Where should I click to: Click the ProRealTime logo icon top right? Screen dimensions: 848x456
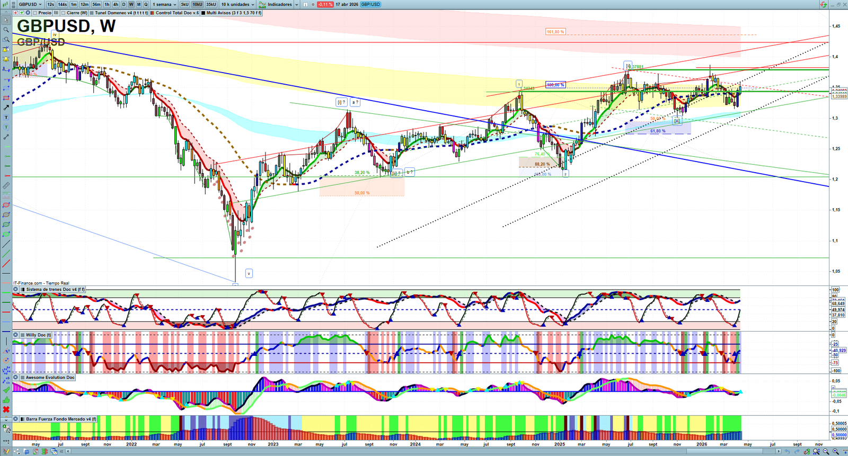coord(823,4)
